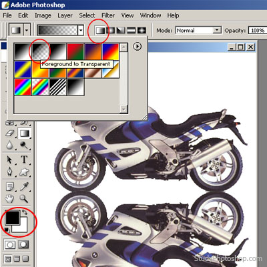The height and width of the screenshot is (267, 267).
Task: Open the File menu
Action: (7, 15)
